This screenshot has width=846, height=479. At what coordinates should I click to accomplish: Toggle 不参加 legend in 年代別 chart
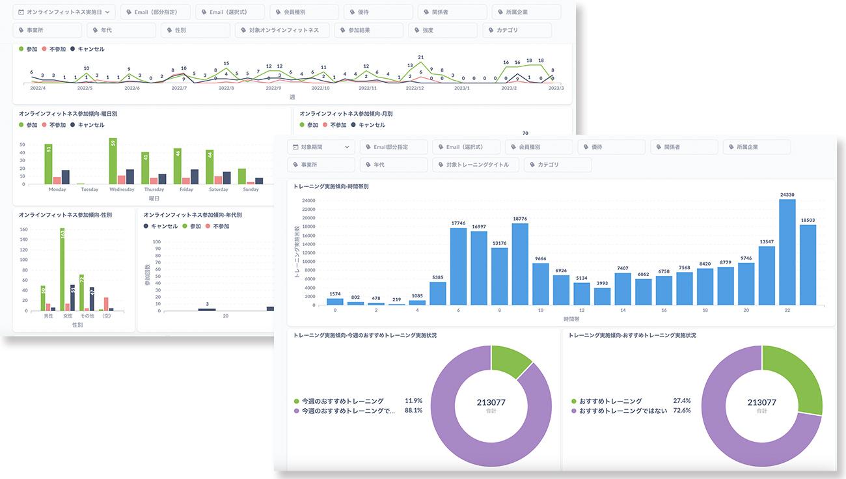(x=217, y=226)
